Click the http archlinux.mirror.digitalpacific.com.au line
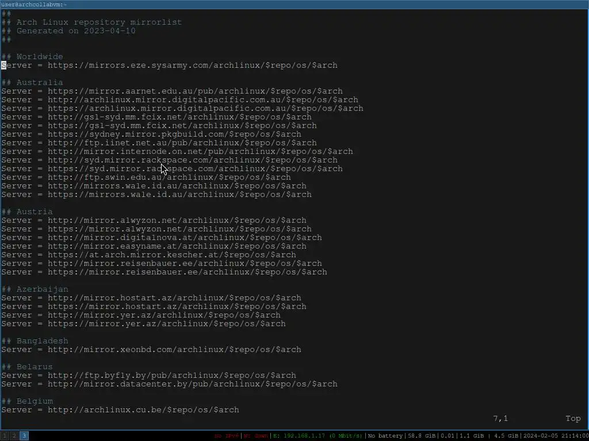Screen dimensions: 589x441 [179, 100]
